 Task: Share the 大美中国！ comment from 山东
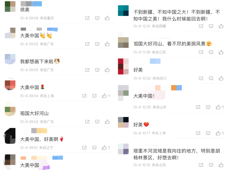click(198, 107)
